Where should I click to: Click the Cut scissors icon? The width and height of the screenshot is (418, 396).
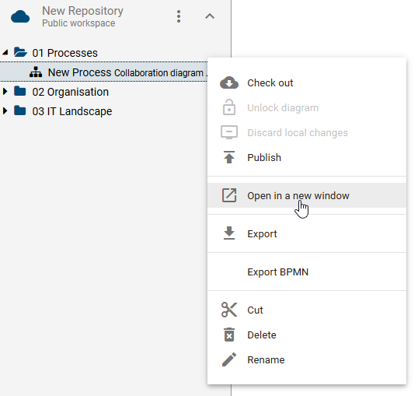229,310
